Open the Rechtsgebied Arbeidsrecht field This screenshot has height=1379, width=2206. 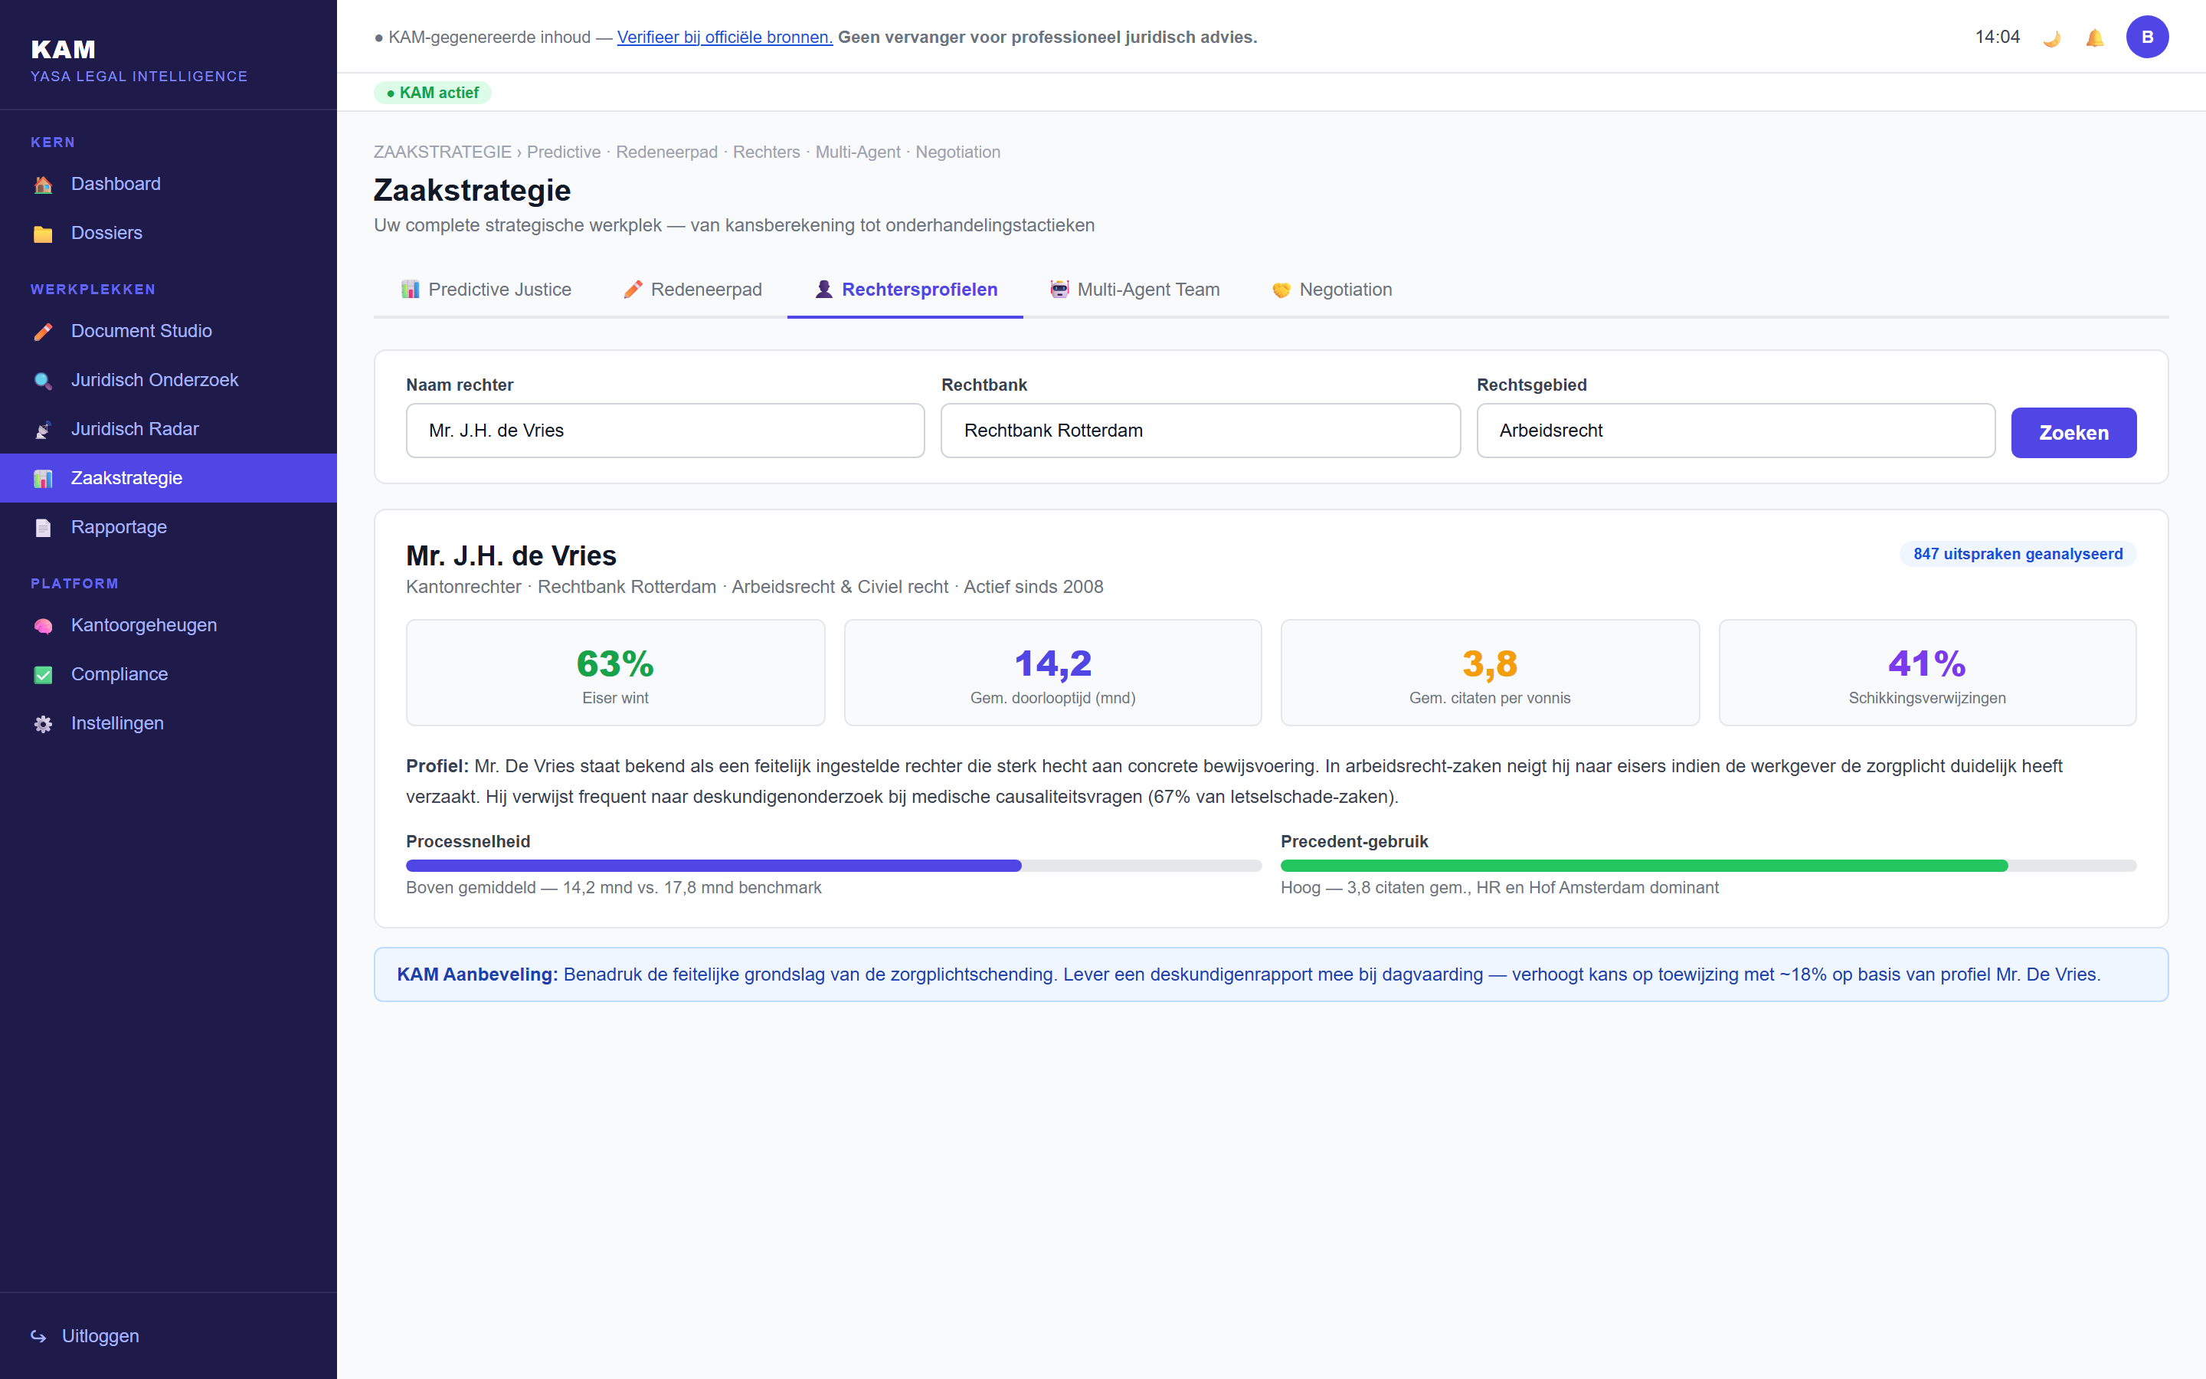(x=1735, y=431)
